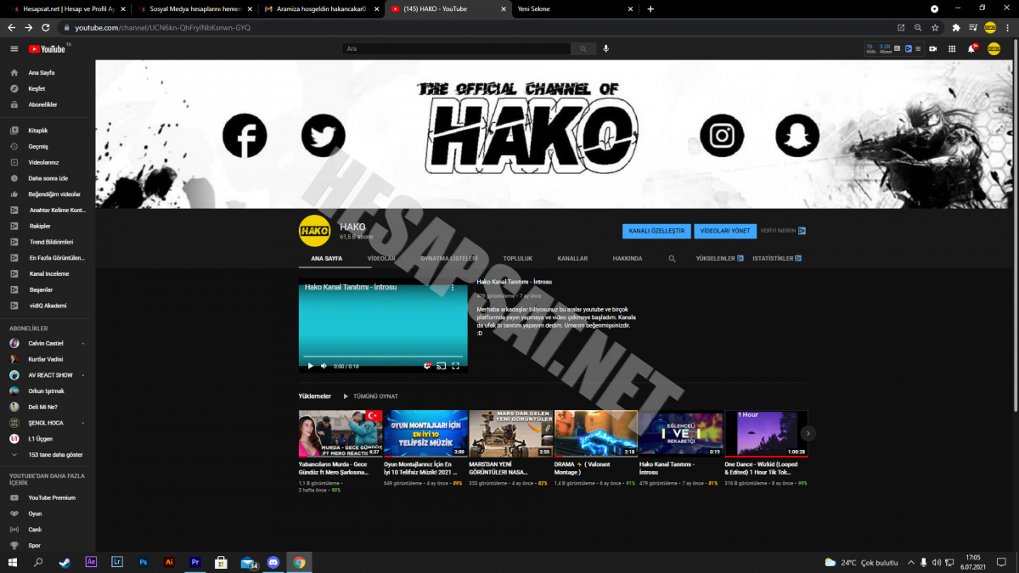Search within channel using magnifier icon
This screenshot has width=1019, height=573.
pyautogui.click(x=672, y=258)
